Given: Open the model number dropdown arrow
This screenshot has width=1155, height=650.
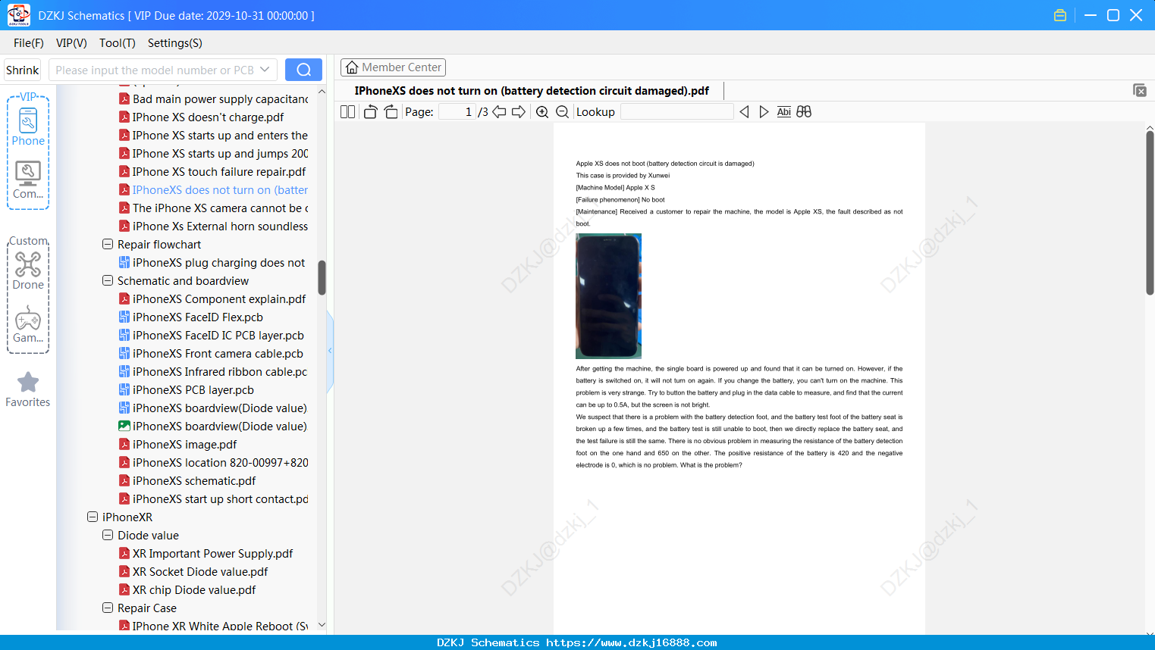Looking at the screenshot, I should (x=265, y=70).
